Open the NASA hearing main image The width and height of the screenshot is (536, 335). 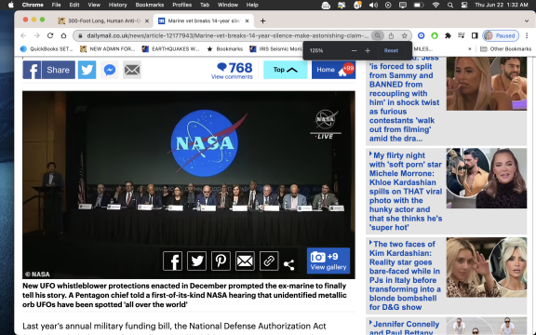(x=189, y=185)
